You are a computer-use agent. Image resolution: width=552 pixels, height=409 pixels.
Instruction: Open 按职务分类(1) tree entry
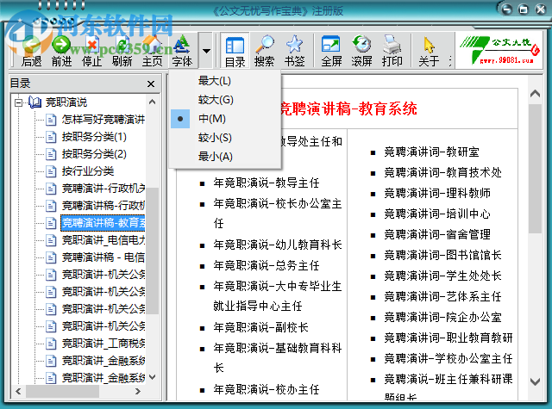[x=94, y=137]
